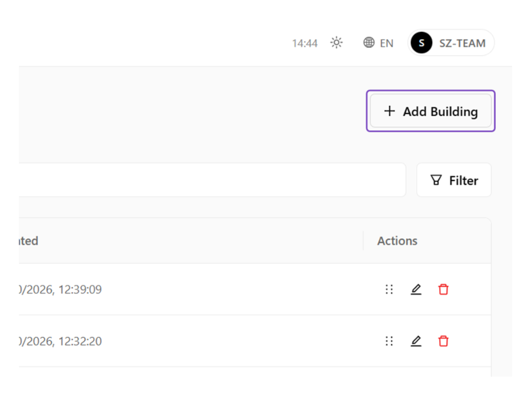Image resolution: width=531 pixels, height=396 pixels.
Task: Grab the drag handle for the 12:32:20 row
Action: click(x=389, y=341)
